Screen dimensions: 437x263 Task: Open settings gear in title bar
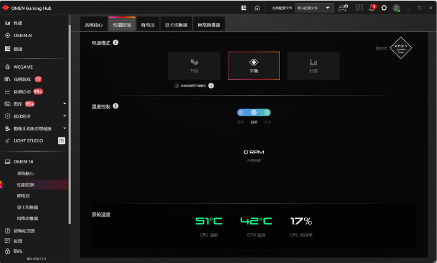point(384,8)
